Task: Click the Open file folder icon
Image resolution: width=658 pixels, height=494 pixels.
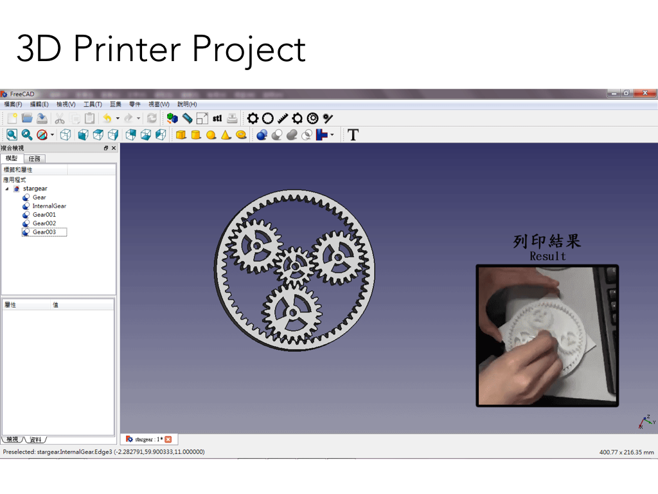Action: point(27,118)
